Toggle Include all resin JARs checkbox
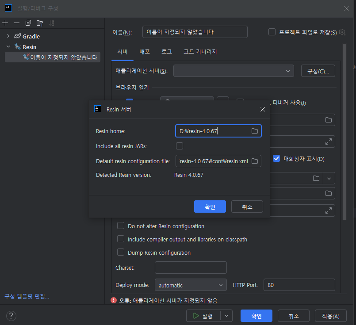 coord(180,146)
